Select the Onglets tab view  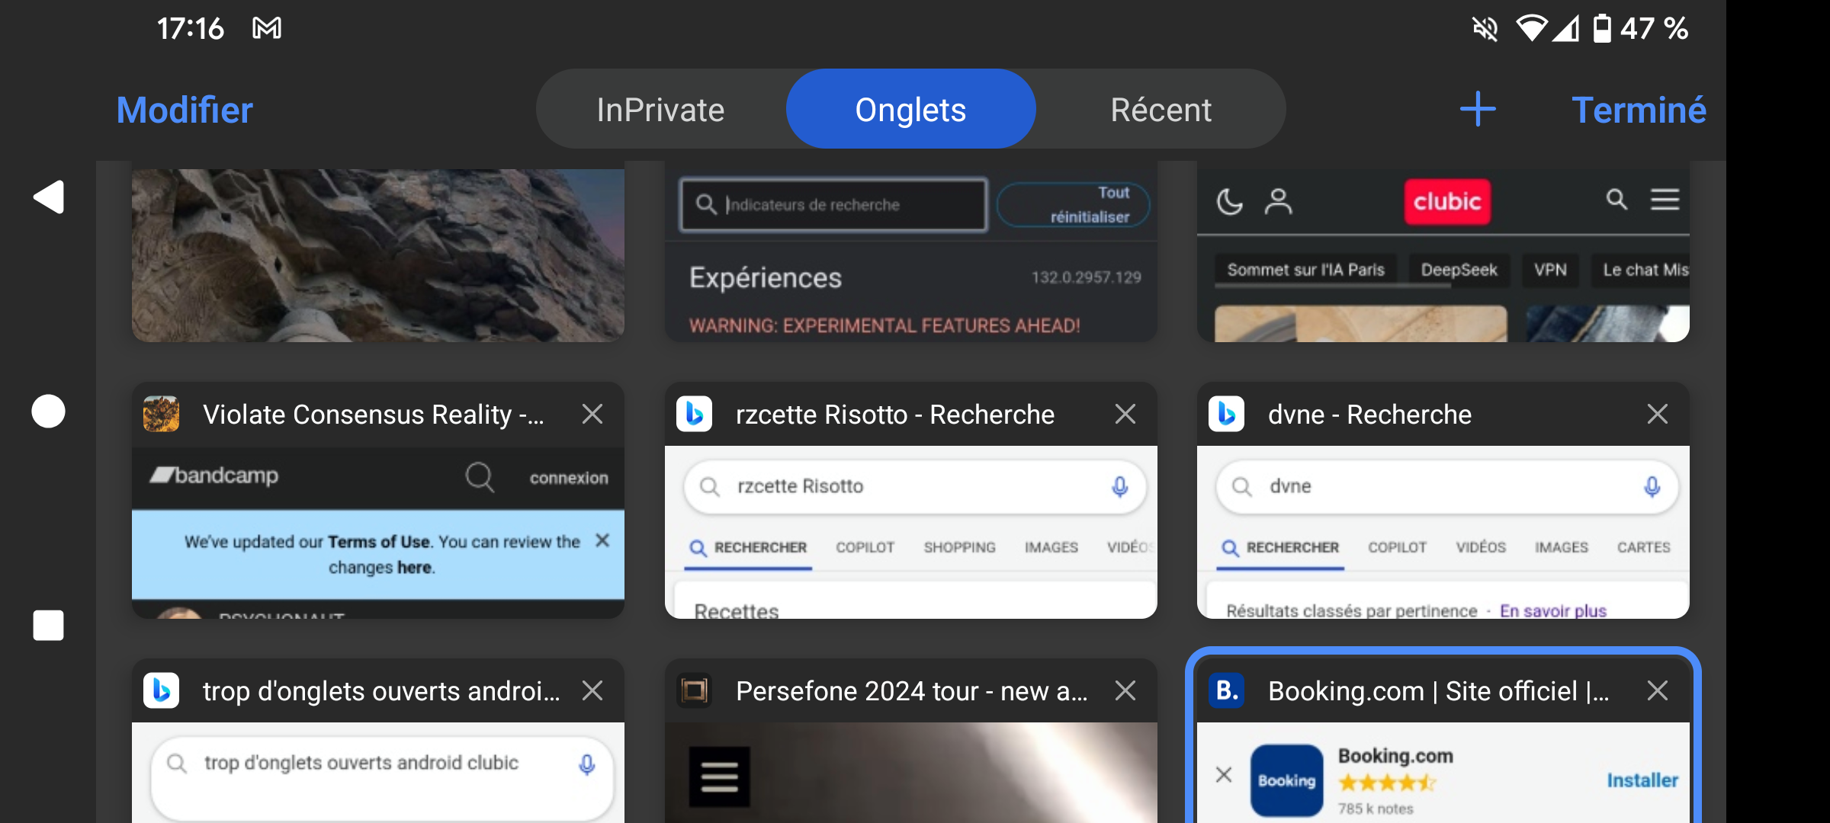(910, 110)
